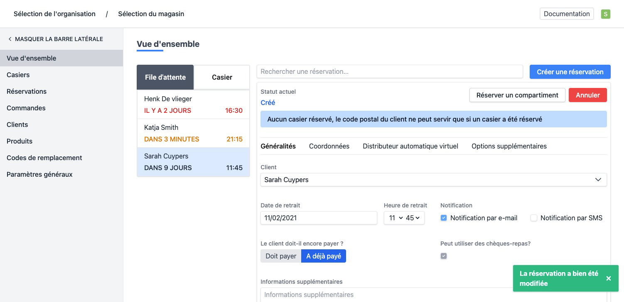Image resolution: width=624 pixels, height=302 pixels.
Task: Open the Coordonnées tab
Action: point(329,146)
